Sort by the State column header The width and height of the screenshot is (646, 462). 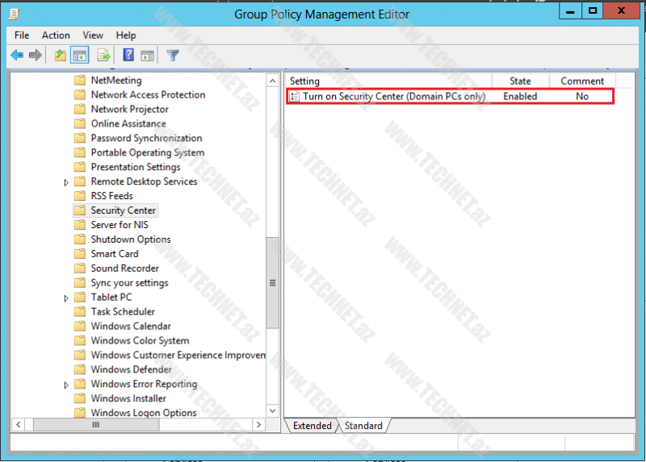pyautogui.click(x=520, y=81)
